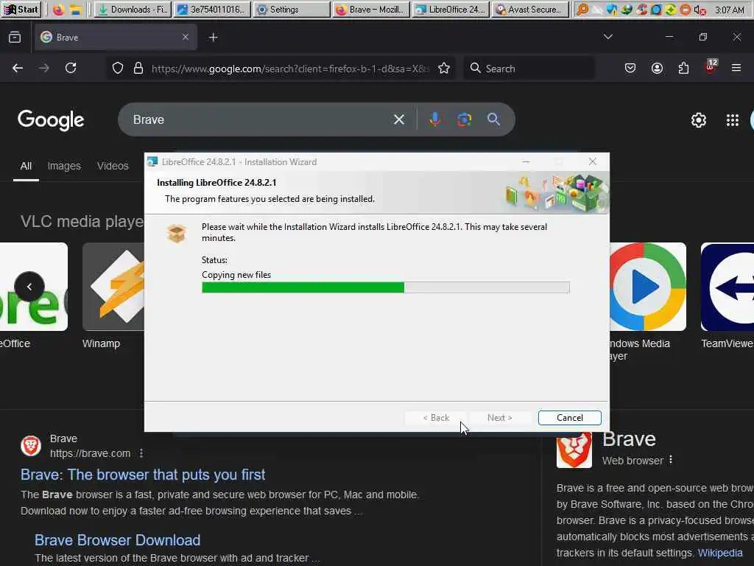754x566 pixels.
Task: Open Google quick settings gear
Action: (x=698, y=120)
